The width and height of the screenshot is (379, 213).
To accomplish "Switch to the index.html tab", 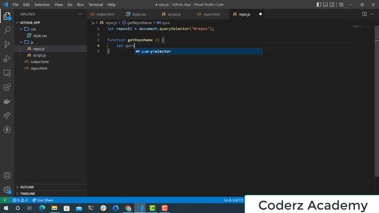I will pyautogui.click(x=105, y=14).
